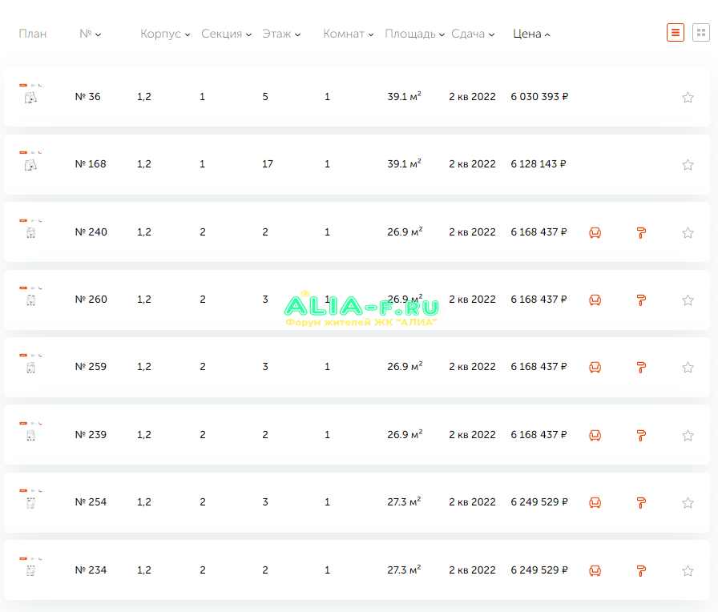Click furniture icon for apartment № 239

click(595, 435)
